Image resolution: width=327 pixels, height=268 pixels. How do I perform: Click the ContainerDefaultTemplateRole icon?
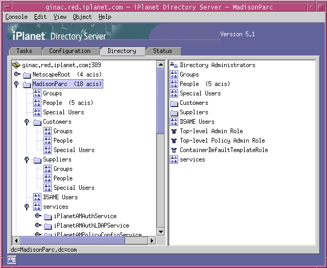tap(174, 150)
